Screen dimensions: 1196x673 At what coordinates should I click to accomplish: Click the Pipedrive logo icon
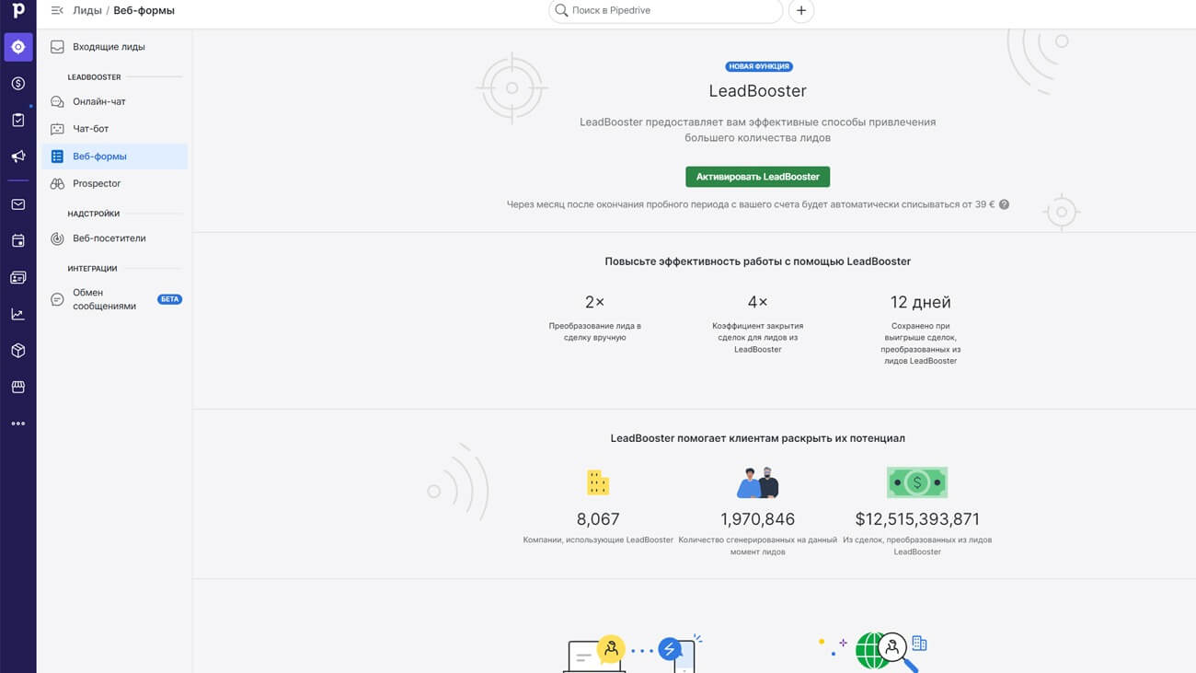17,11
